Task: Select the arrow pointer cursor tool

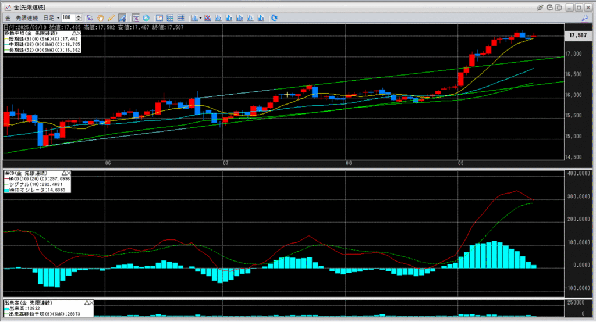Action: coord(90,17)
